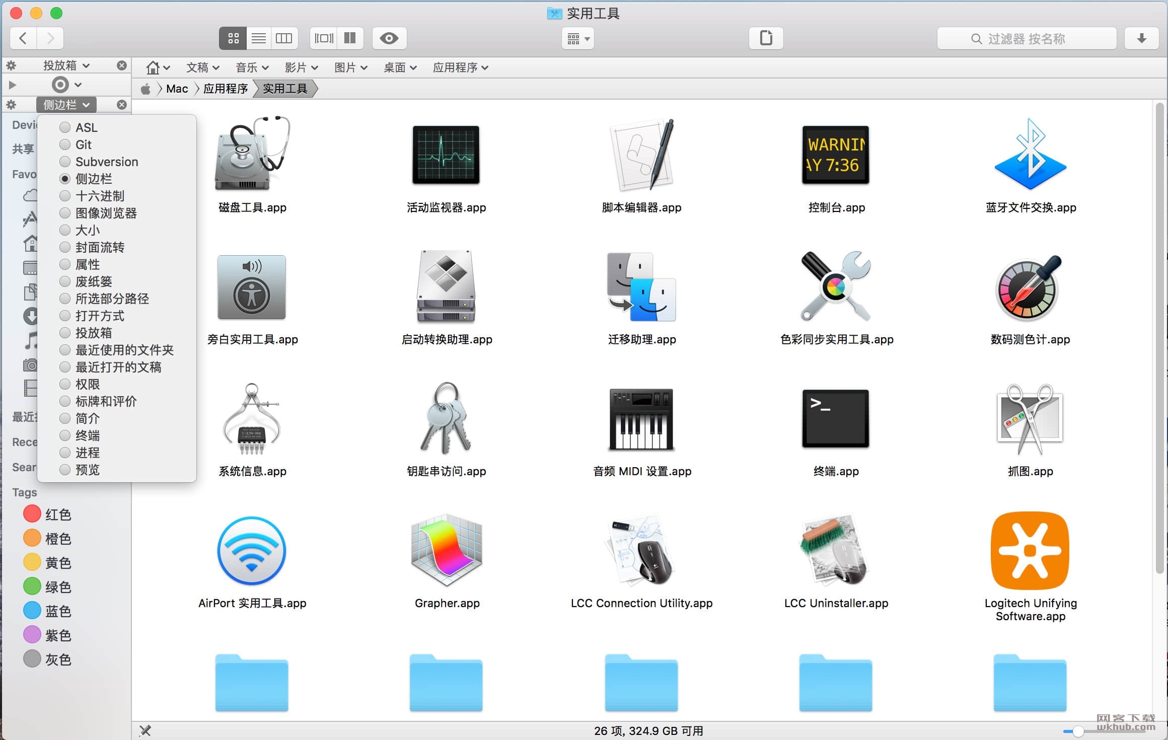Image resolution: width=1168 pixels, height=740 pixels.
Task: Expand the 应用程序 favorites dropdown
Action: click(461, 67)
